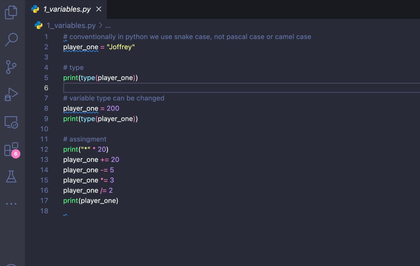The height and width of the screenshot is (266, 420).
Task: Click print(type(player_one)) on line 9
Action: pyautogui.click(x=100, y=119)
